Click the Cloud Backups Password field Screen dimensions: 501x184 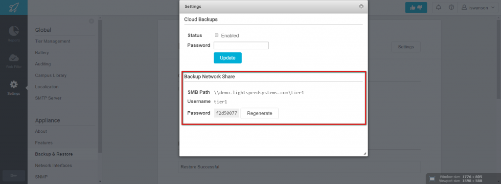241,45
